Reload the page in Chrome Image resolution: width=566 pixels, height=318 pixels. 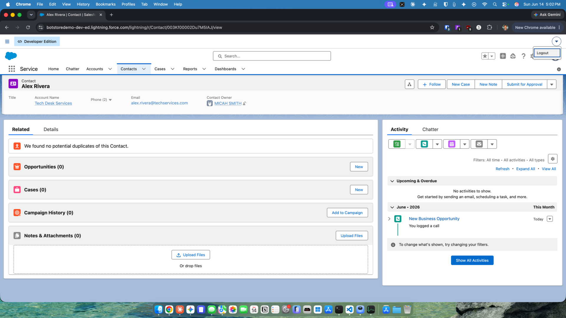pyautogui.click(x=28, y=27)
